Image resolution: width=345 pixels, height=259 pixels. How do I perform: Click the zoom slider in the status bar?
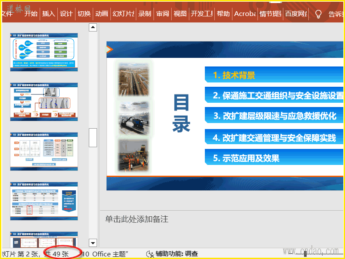coord(306,254)
